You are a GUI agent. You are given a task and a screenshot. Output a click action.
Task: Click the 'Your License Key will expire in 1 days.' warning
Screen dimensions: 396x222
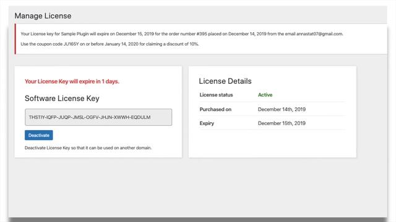coord(72,81)
